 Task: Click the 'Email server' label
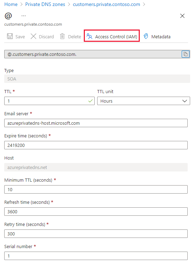16,113
